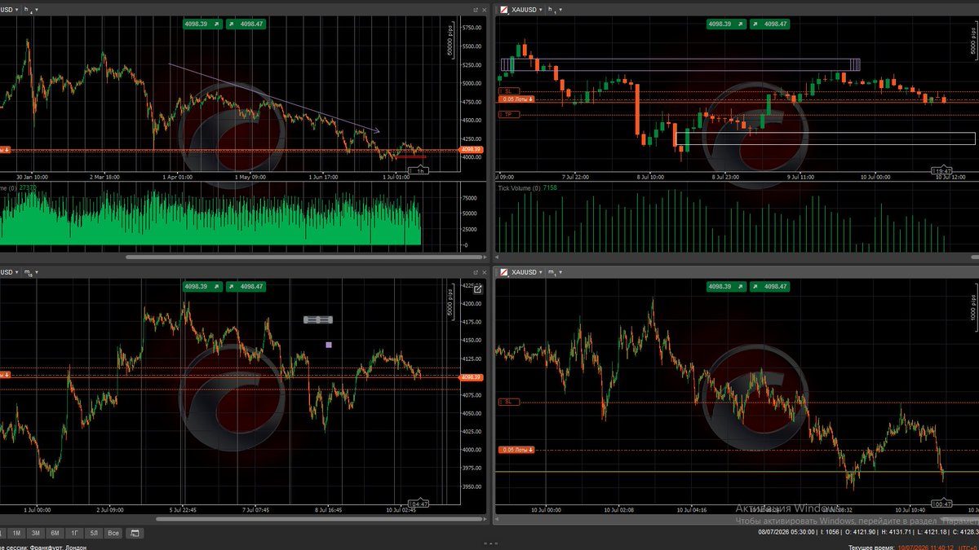This screenshot has height=550, width=979.
Task: Detach the bottom-left chart window
Action: [475, 272]
